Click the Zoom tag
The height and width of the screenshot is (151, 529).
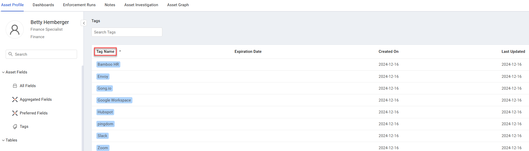[103, 148]
